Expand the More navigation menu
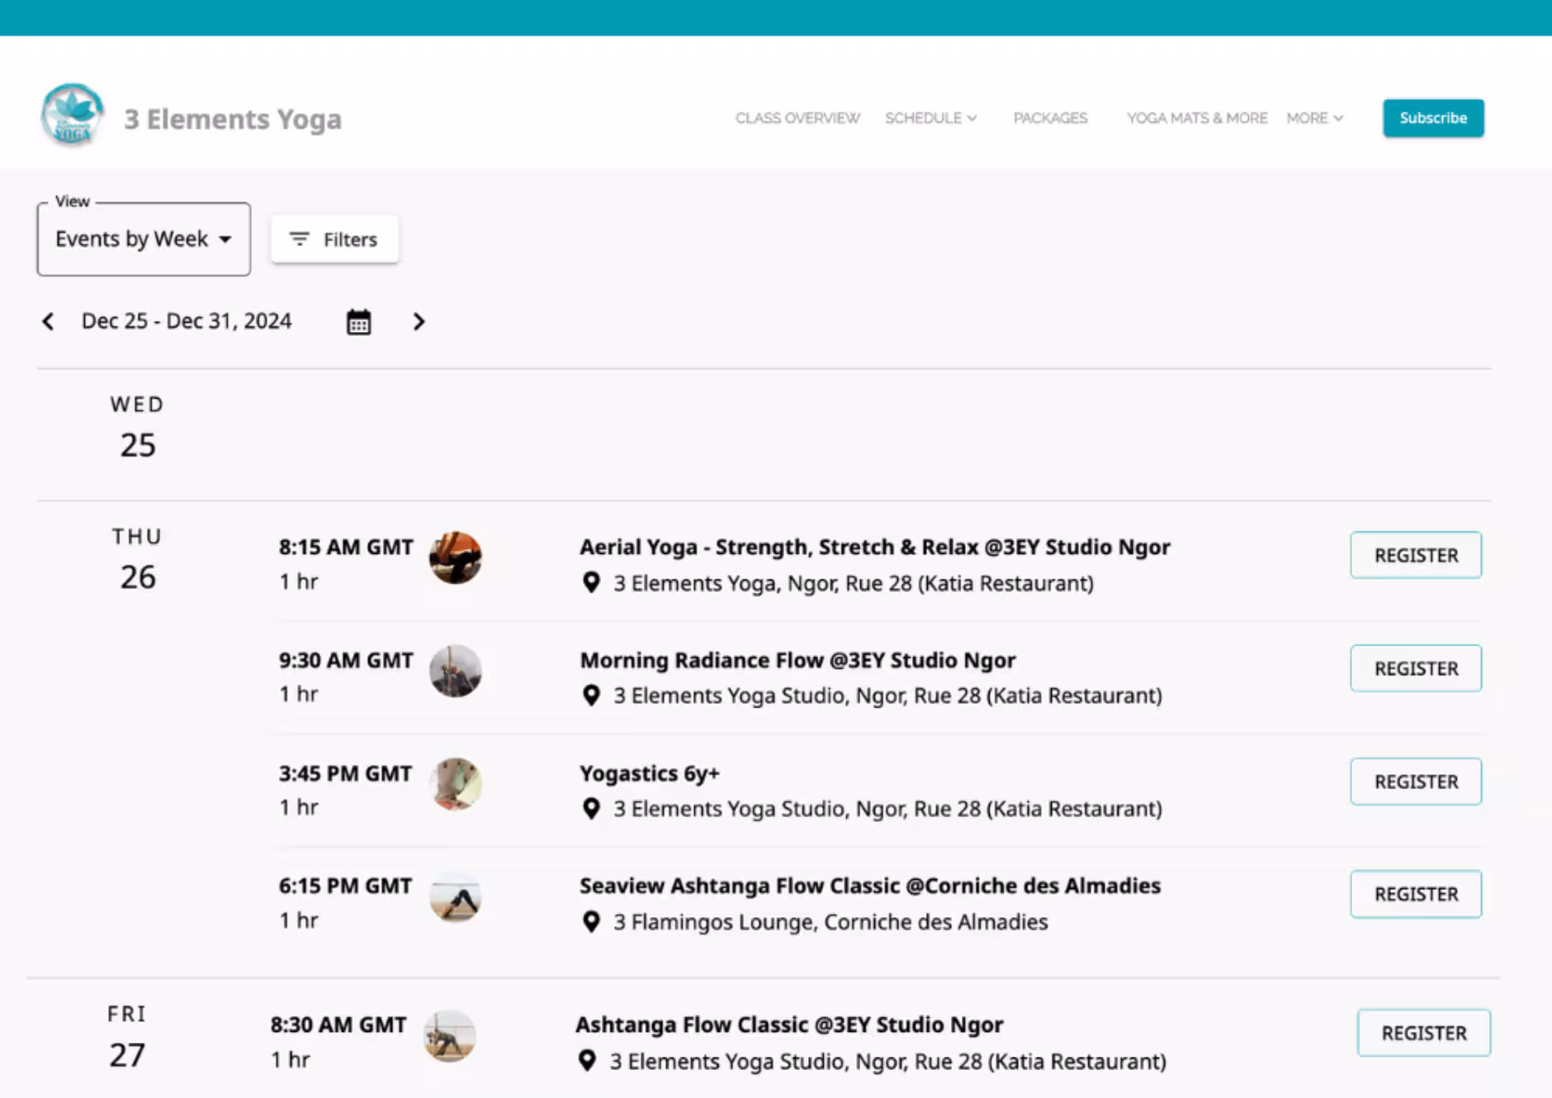1552x1098 pixels. point(1314,118)
